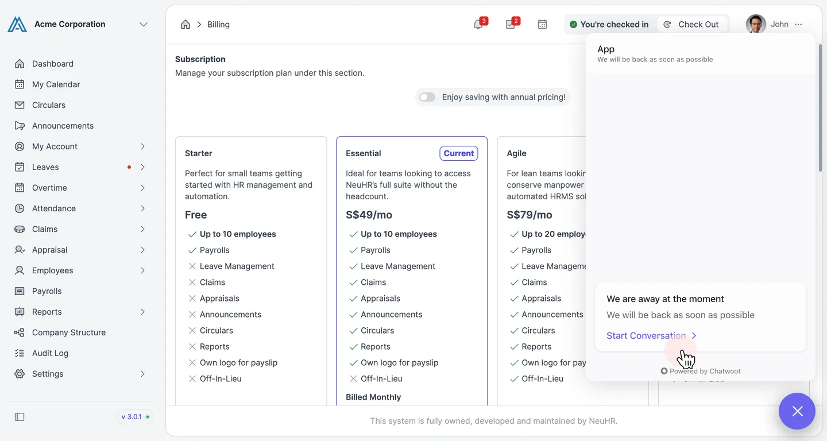
Task: Click the Reports chart icon
Action: (20, 312)
